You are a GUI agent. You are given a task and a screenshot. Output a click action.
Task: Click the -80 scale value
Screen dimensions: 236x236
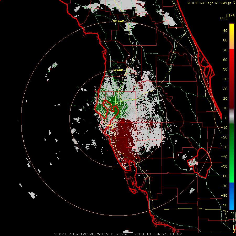[224, 196]
